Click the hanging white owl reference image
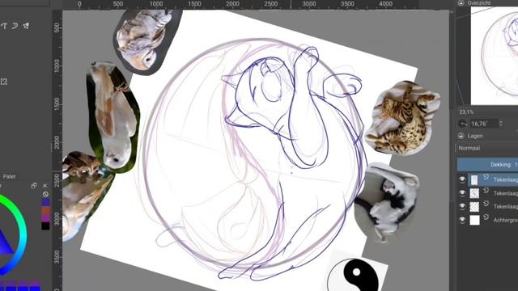 [113, 116]
